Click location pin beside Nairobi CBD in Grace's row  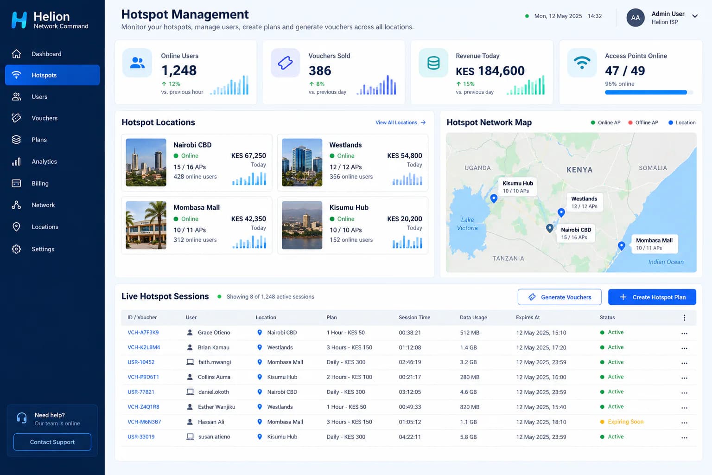pos(260,333)
